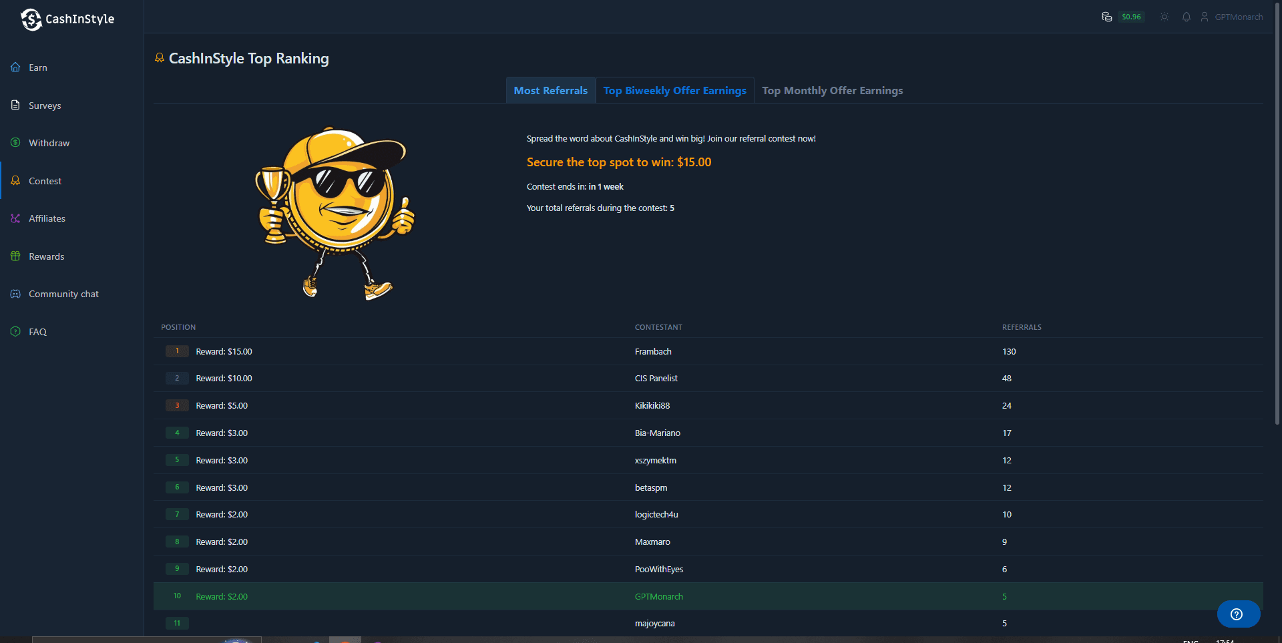Open the blue help widget button
Viewport: 1282px width, 643px height.
tap(1239, 614)
